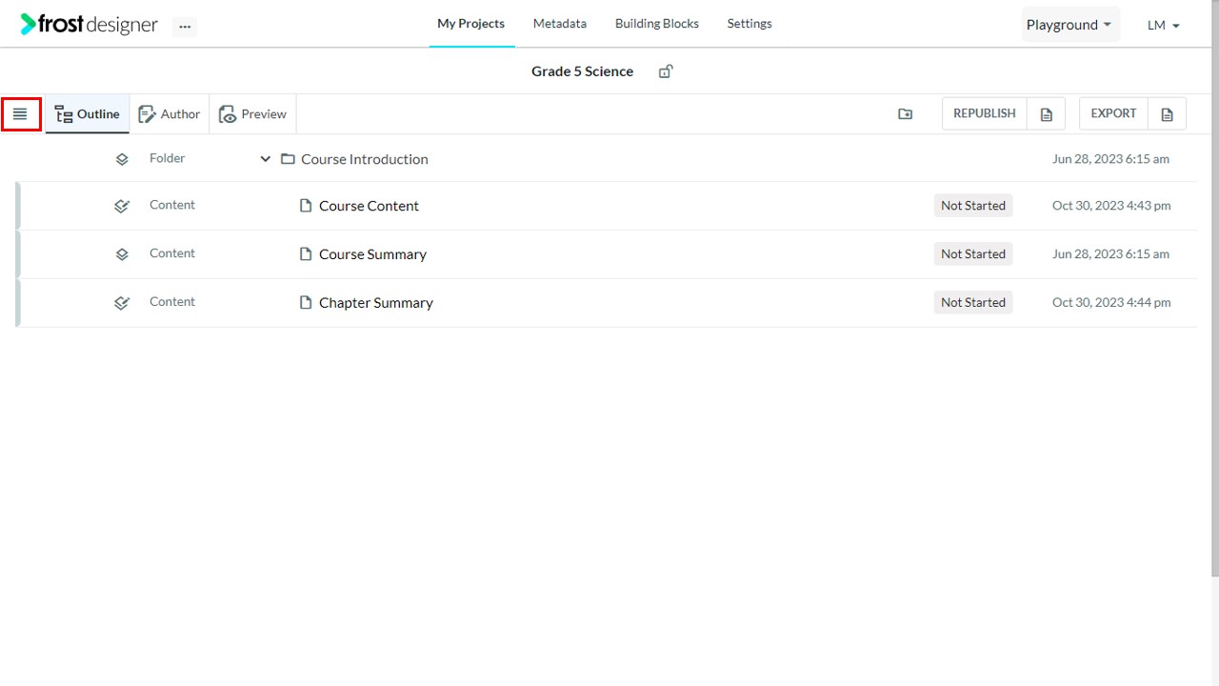Viewport: 1219px width, 686px height.
Task: Open the document icon next to REPUBLISH
Action: [1047, 114]
